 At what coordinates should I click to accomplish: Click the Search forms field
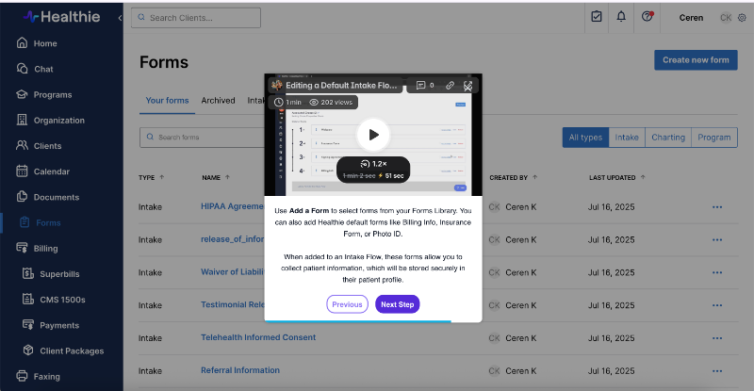pos(202,137)
